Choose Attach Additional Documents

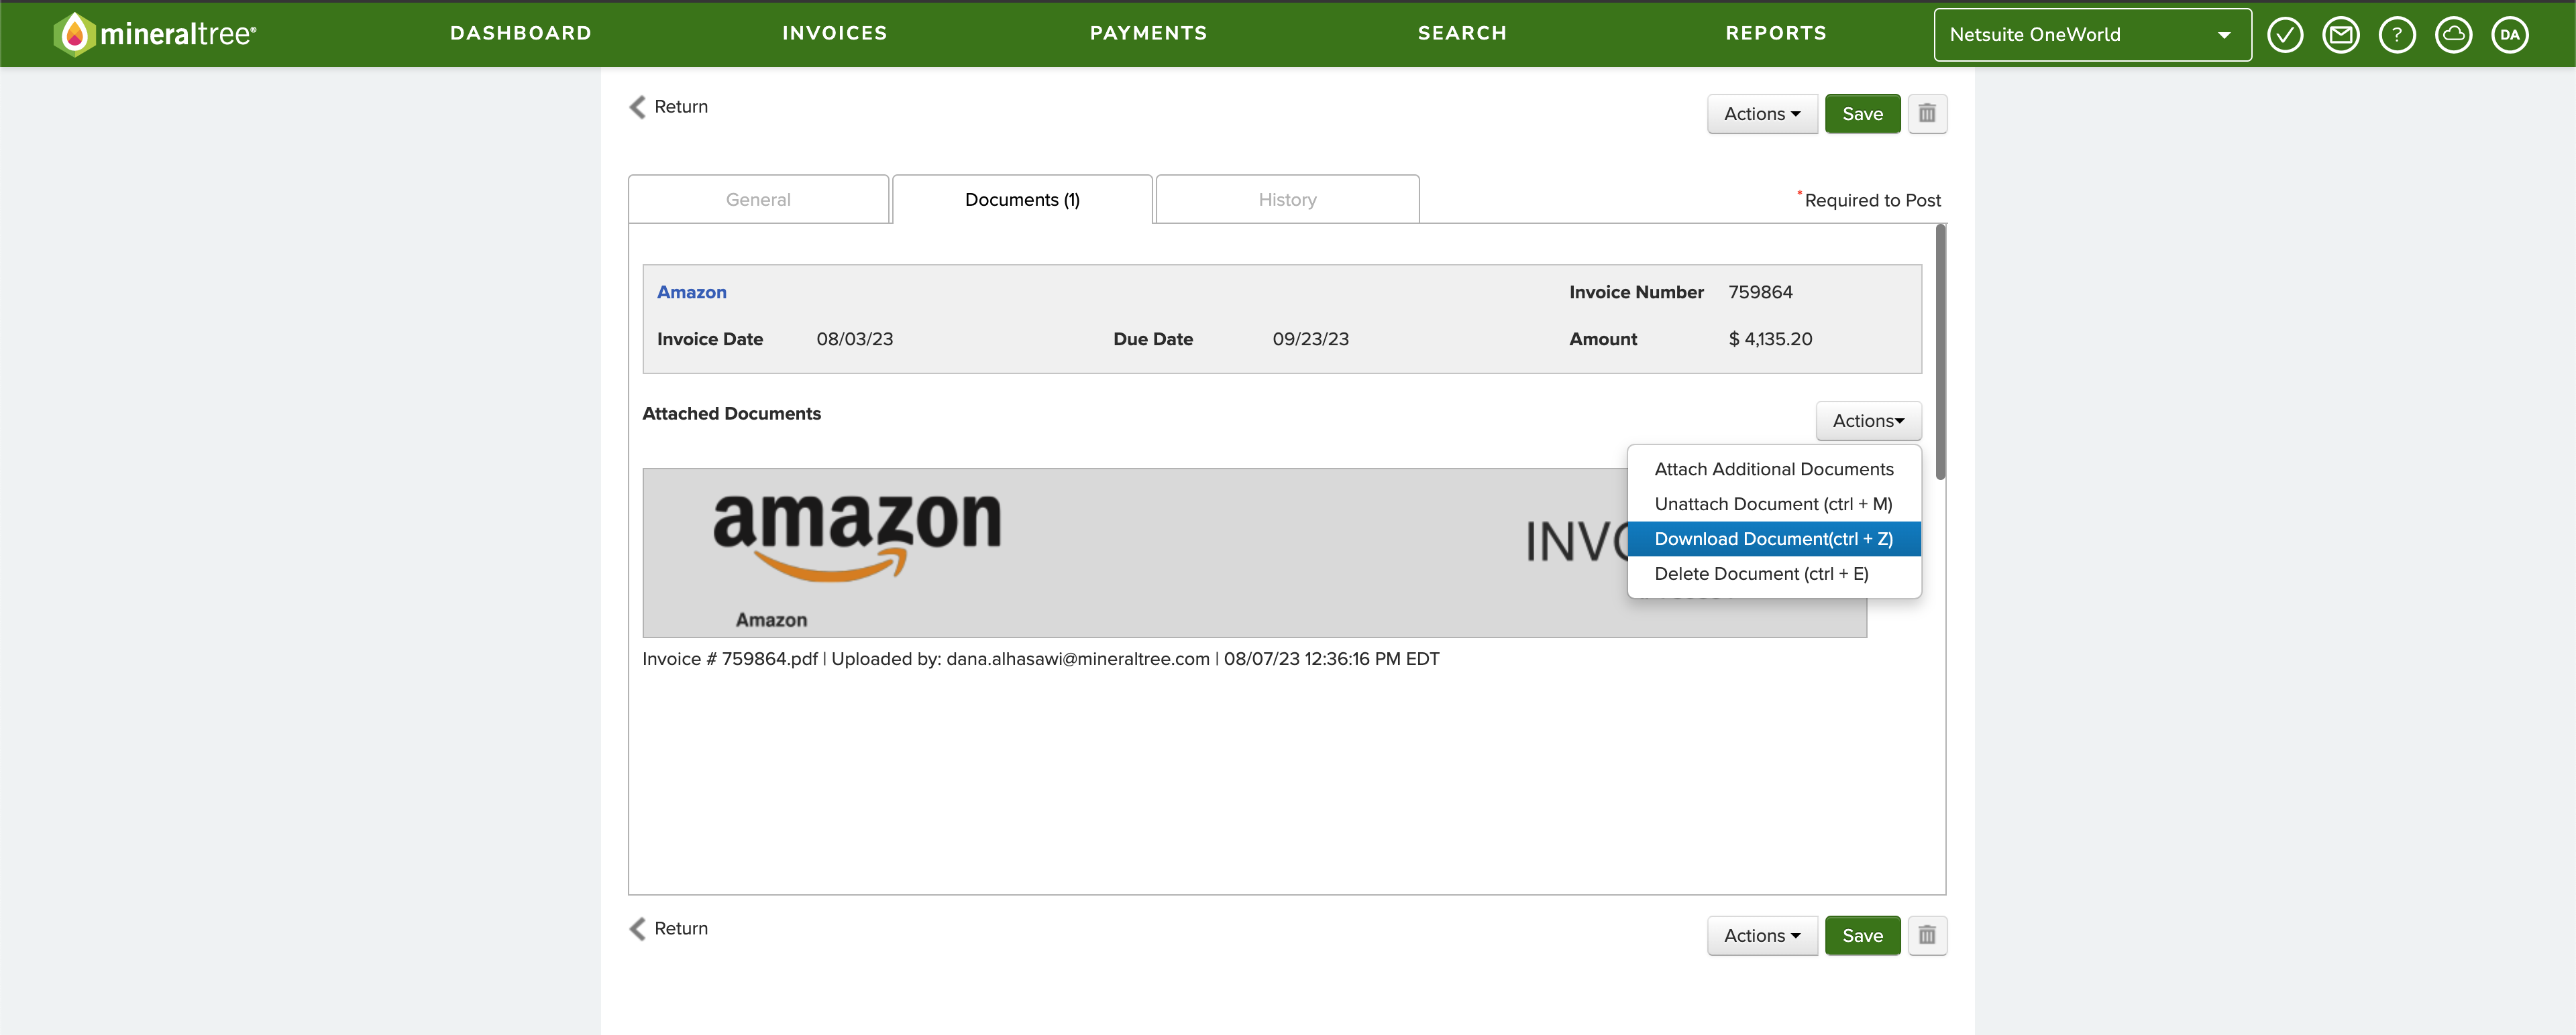tap(1774, 469)
